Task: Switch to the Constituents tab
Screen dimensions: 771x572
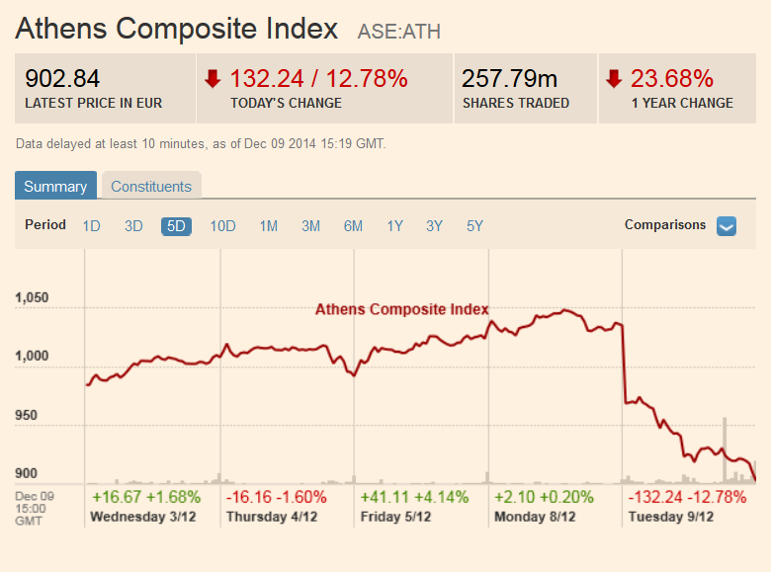Action: coord(151,186)
